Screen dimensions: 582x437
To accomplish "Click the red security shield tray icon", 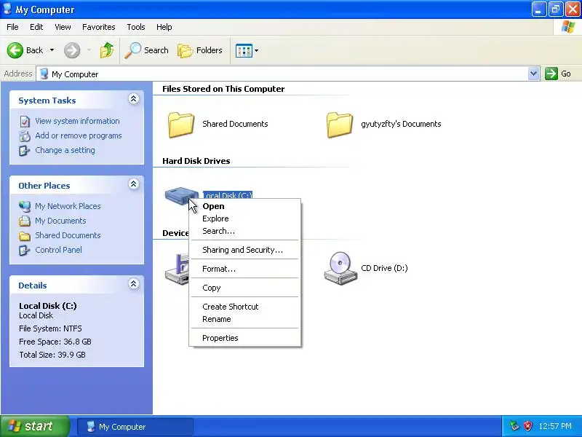I will click(x=527, y=426).
